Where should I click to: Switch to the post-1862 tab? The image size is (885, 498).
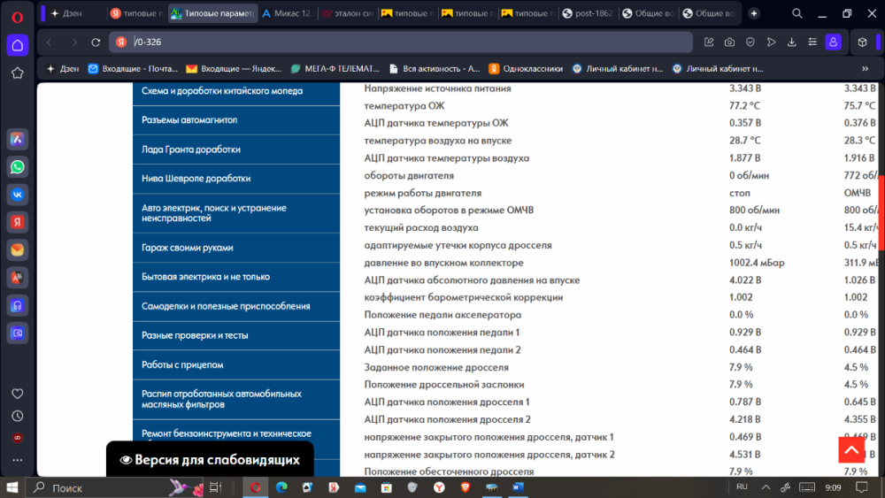(589, 13)
